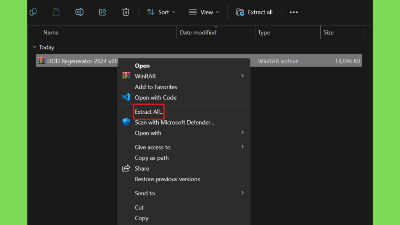Click the Rename icon in toolbar
The height and width of the screenshot is (225, 400).
[79, 12]
